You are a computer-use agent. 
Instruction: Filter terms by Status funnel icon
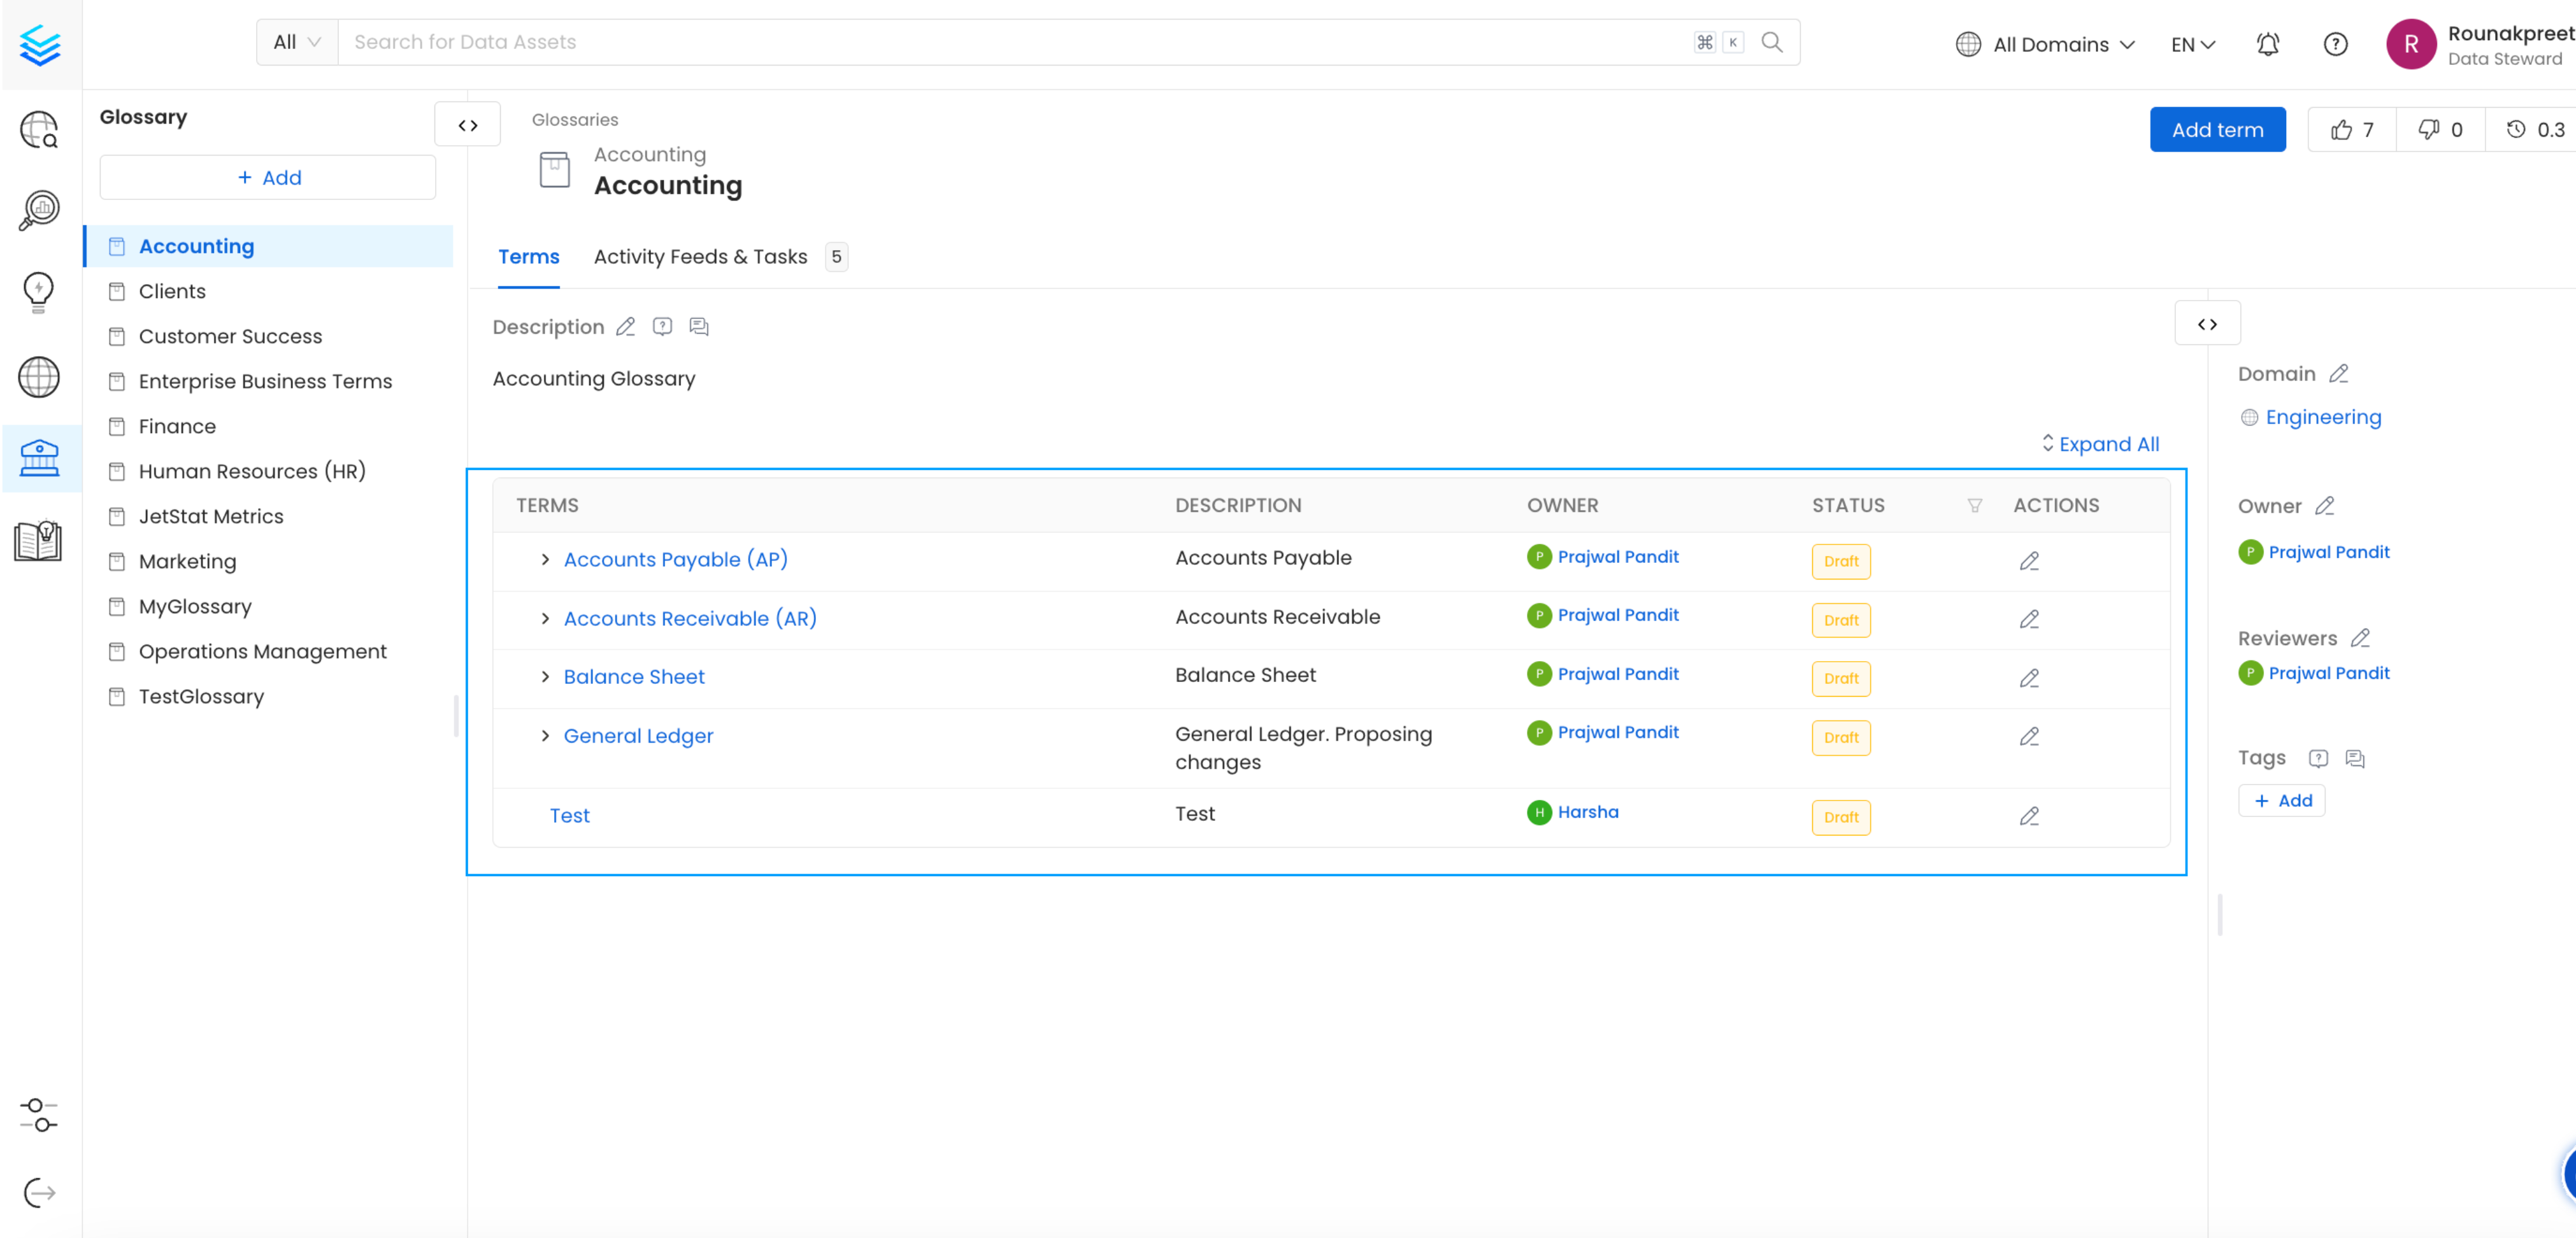click(1974, 506)
